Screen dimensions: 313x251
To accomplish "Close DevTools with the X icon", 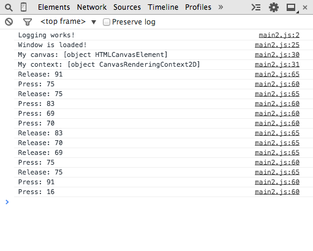I will tap(305, 7).
